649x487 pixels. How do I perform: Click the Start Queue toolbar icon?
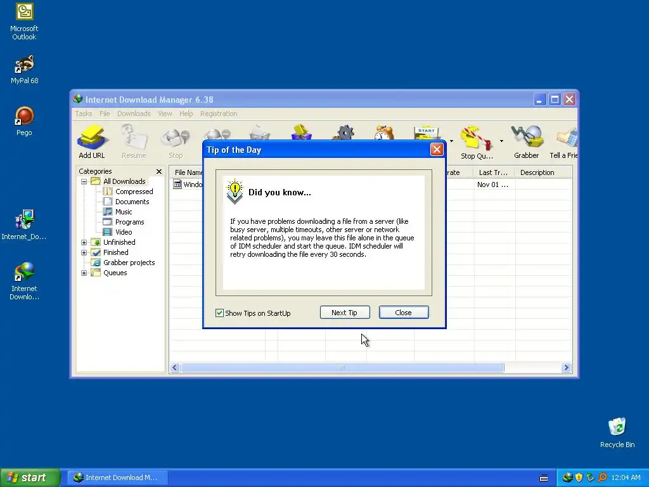[427, 133]
